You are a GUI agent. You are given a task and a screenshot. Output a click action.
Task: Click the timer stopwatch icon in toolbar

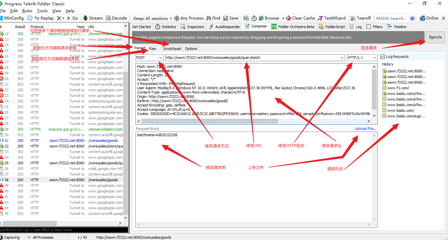254,18
